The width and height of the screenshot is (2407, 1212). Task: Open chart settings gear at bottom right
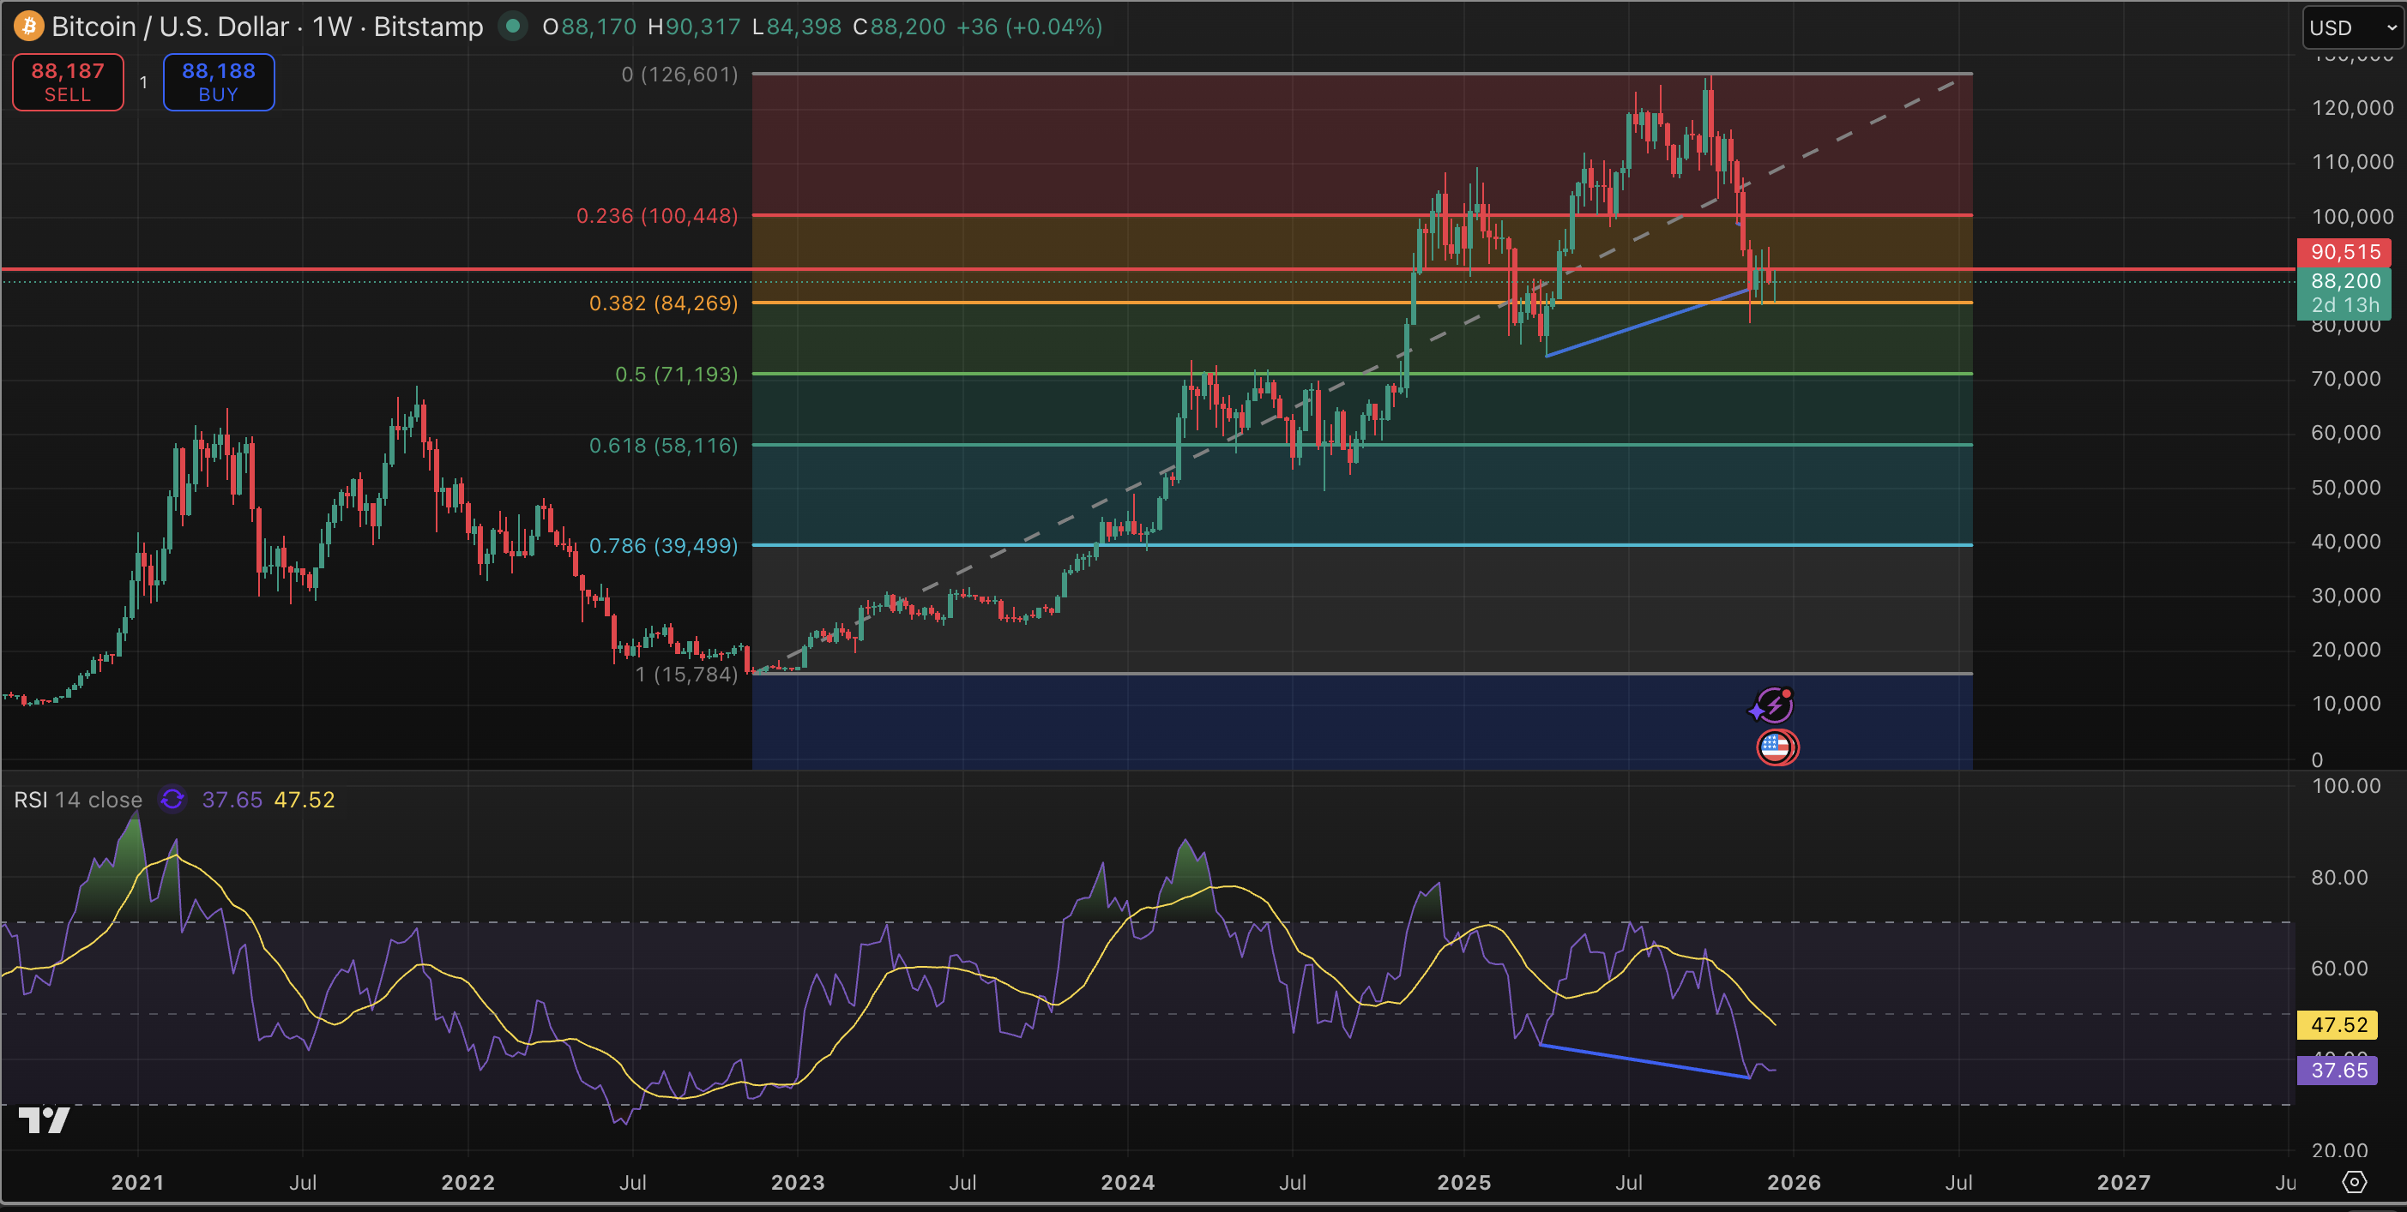(2354, 1182)
